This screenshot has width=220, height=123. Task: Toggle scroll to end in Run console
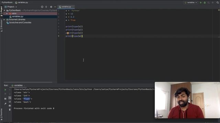coord(10,102)
